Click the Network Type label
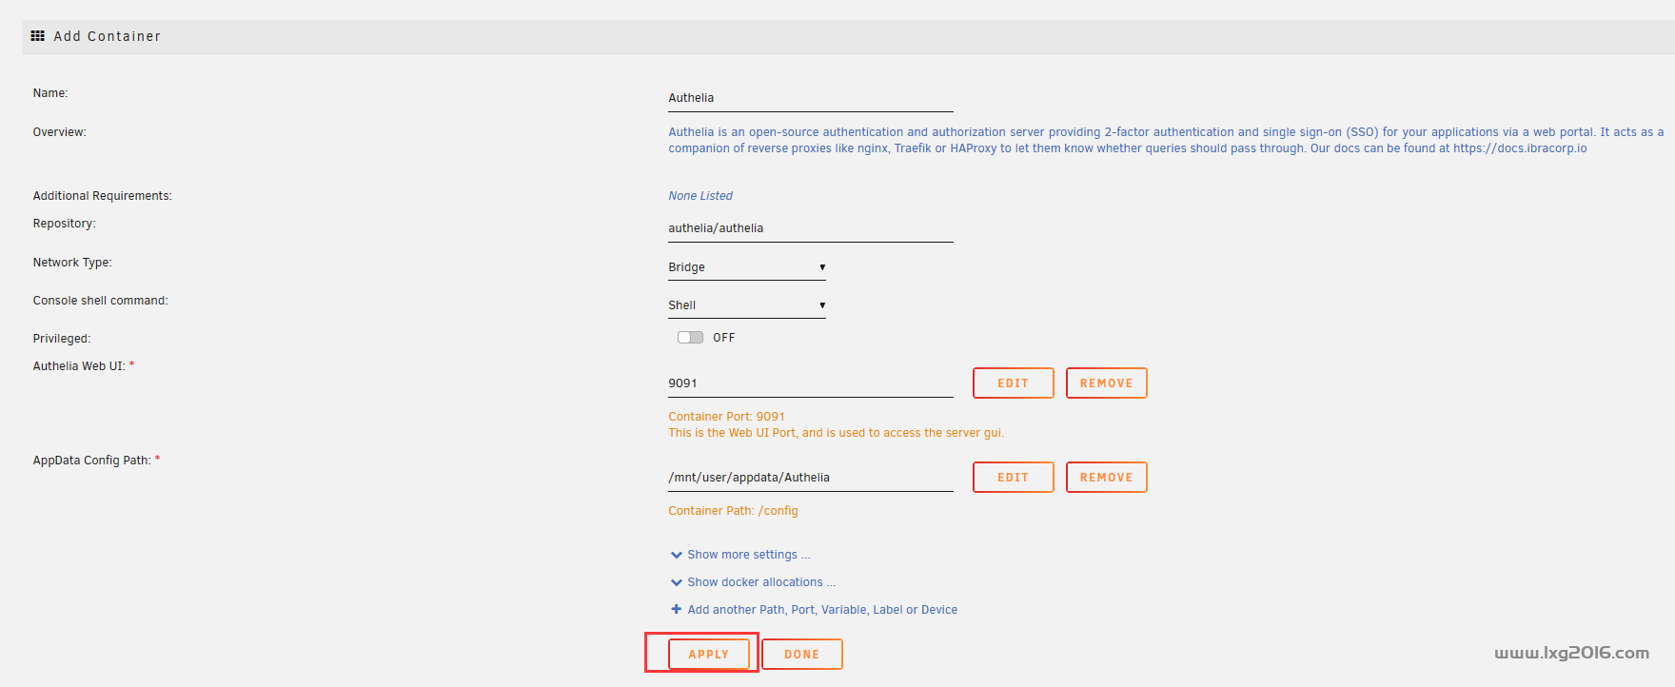 coord(72,263)
